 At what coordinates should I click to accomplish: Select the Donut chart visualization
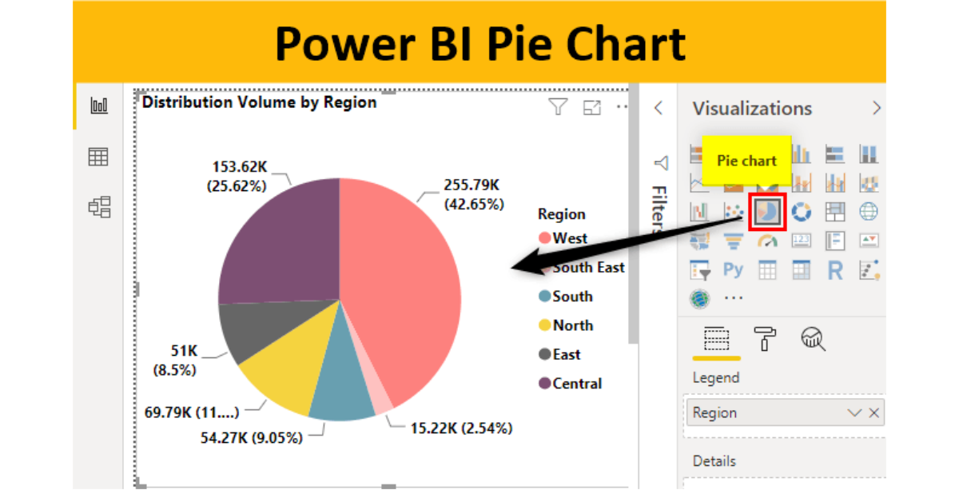point(801,211)
